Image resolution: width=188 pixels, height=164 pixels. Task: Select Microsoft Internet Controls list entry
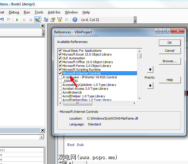click(100, 73)
